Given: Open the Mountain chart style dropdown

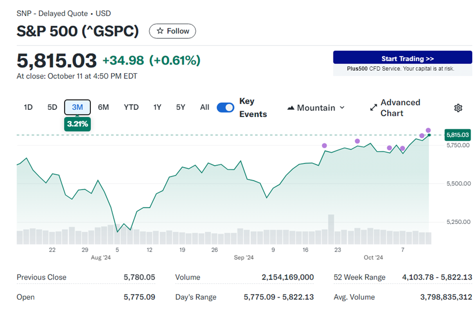Looking at the screenshot, I should coord(316,108).
